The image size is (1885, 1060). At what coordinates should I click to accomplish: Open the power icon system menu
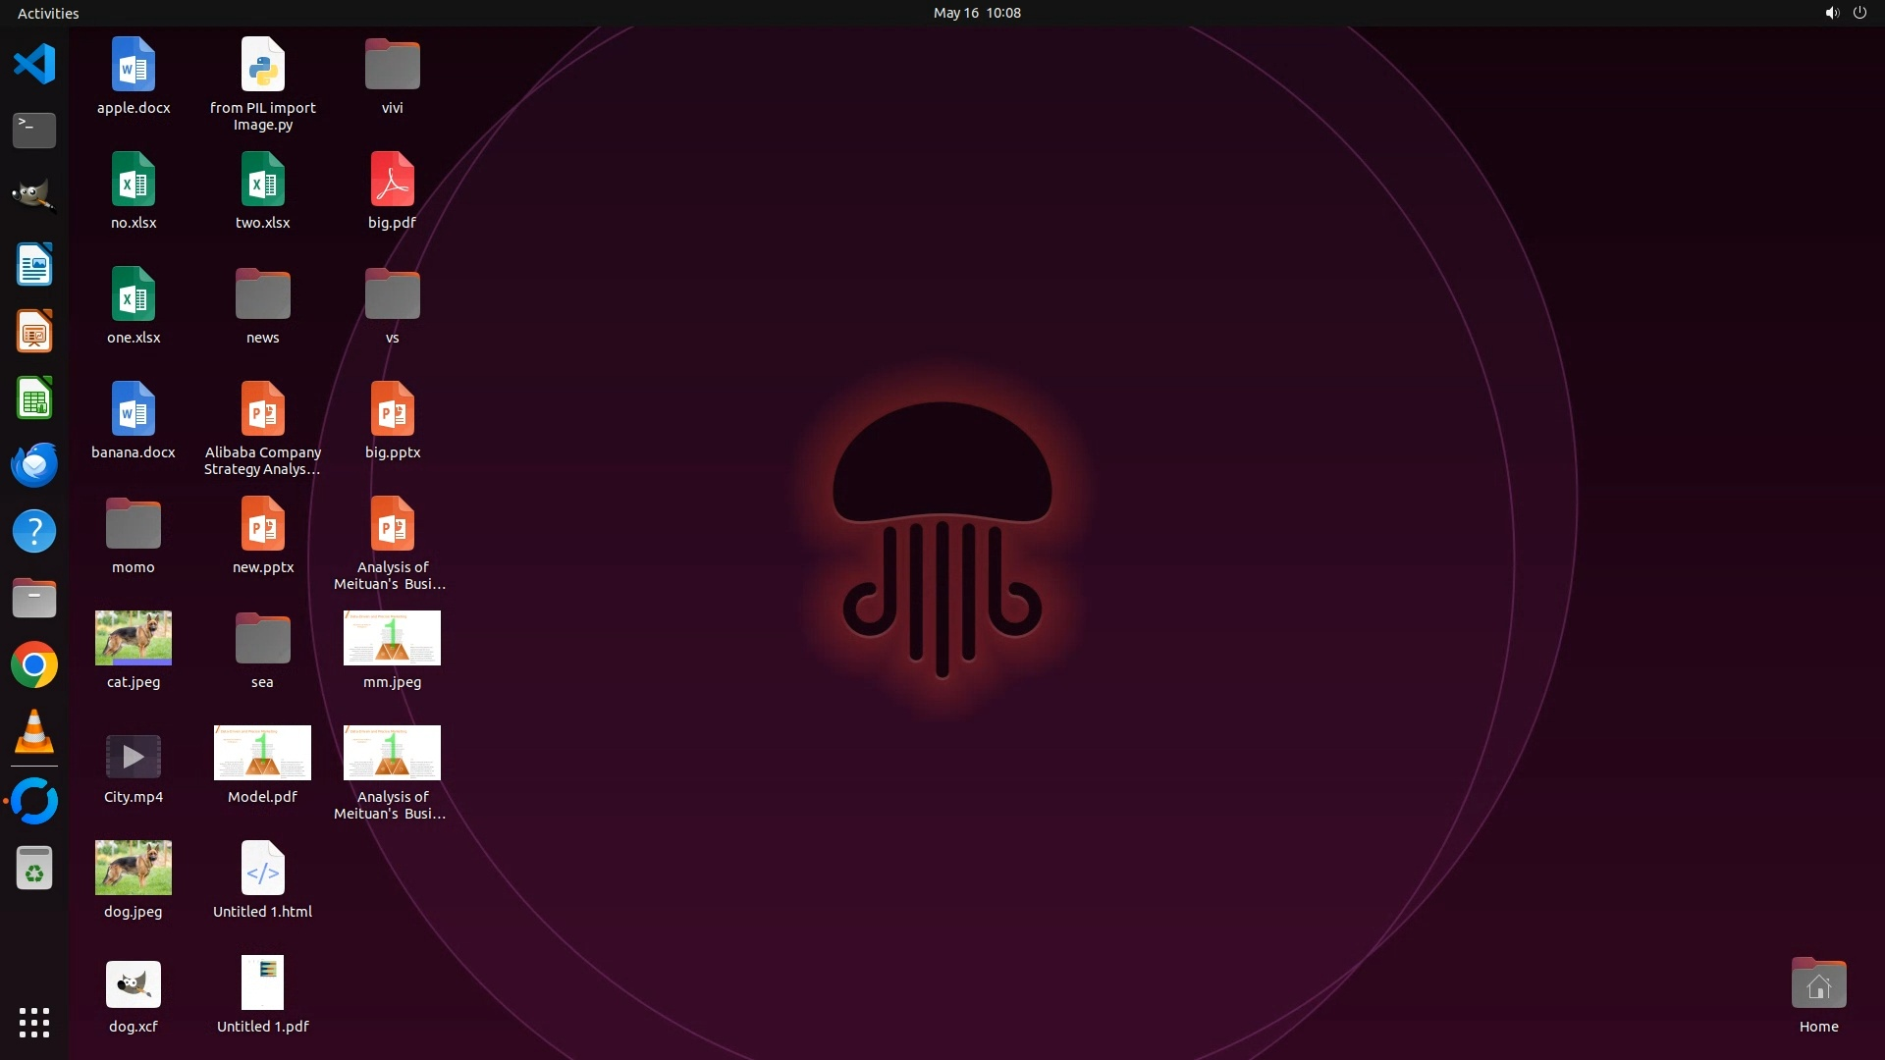[x=1859, y=13]
